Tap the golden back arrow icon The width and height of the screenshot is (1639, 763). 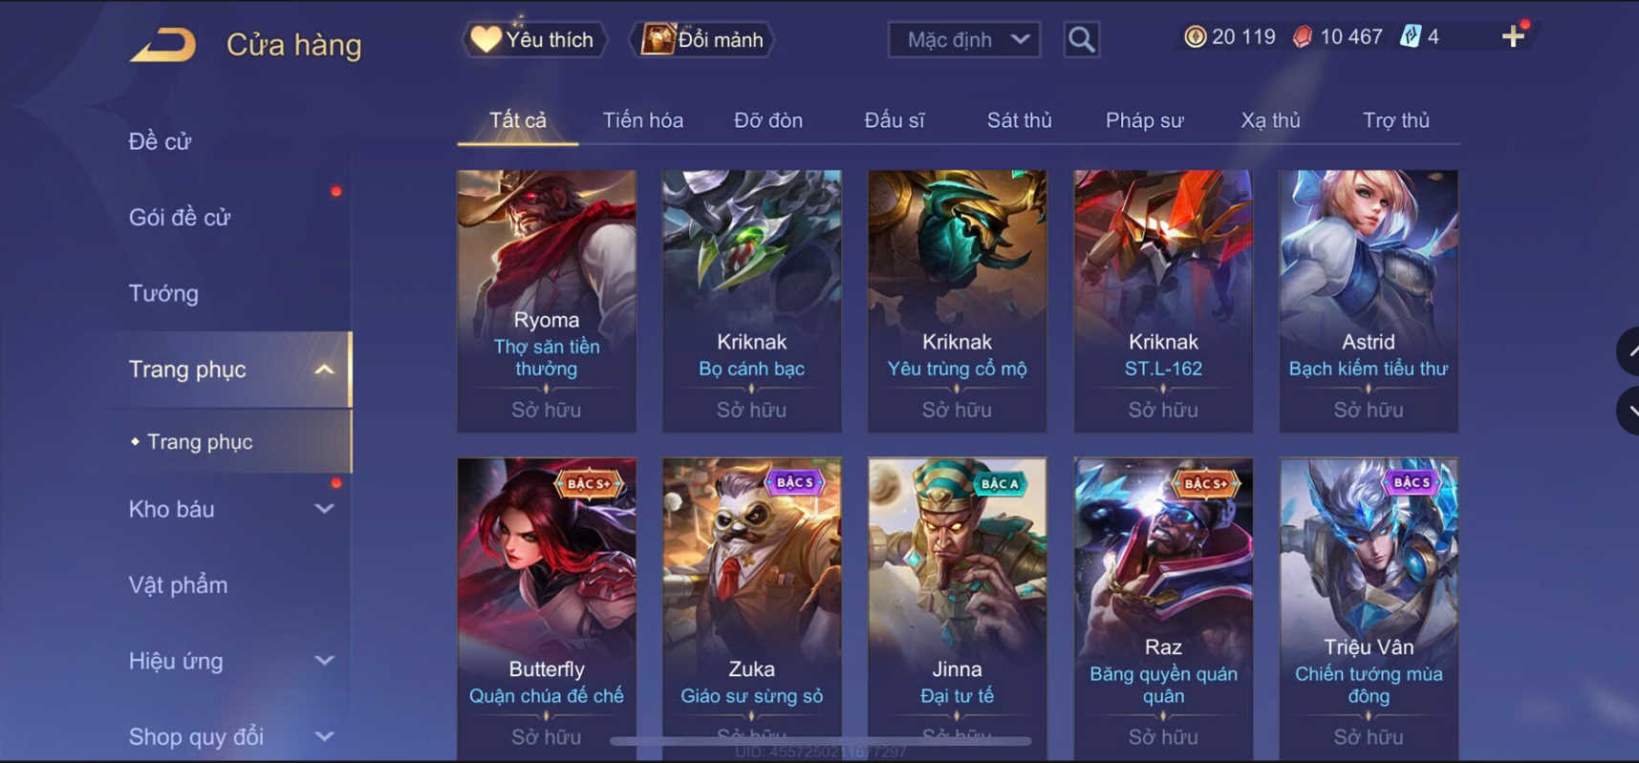point(163,45)
